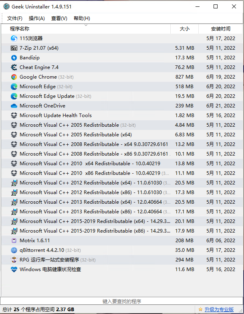Click the 239 MB size value
This screenshot has width=244, height=314.
coord(184,106)
